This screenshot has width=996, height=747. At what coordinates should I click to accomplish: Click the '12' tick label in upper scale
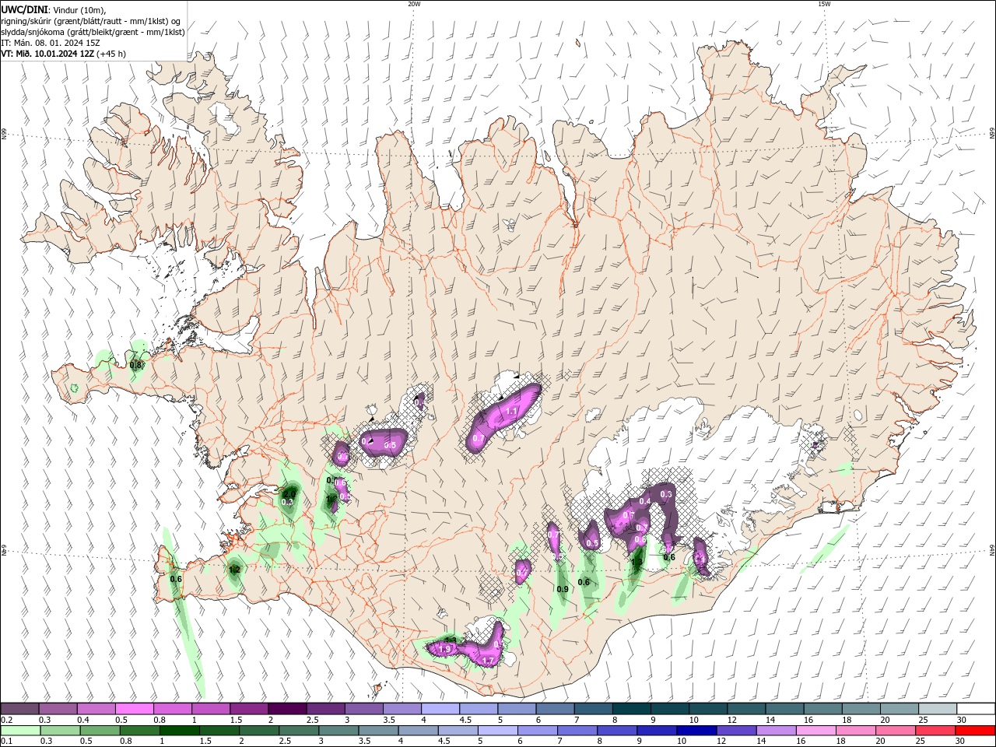[732, 720]
